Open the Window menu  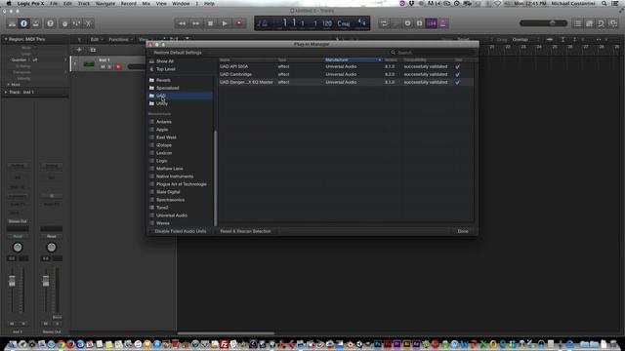pos(181,4)
